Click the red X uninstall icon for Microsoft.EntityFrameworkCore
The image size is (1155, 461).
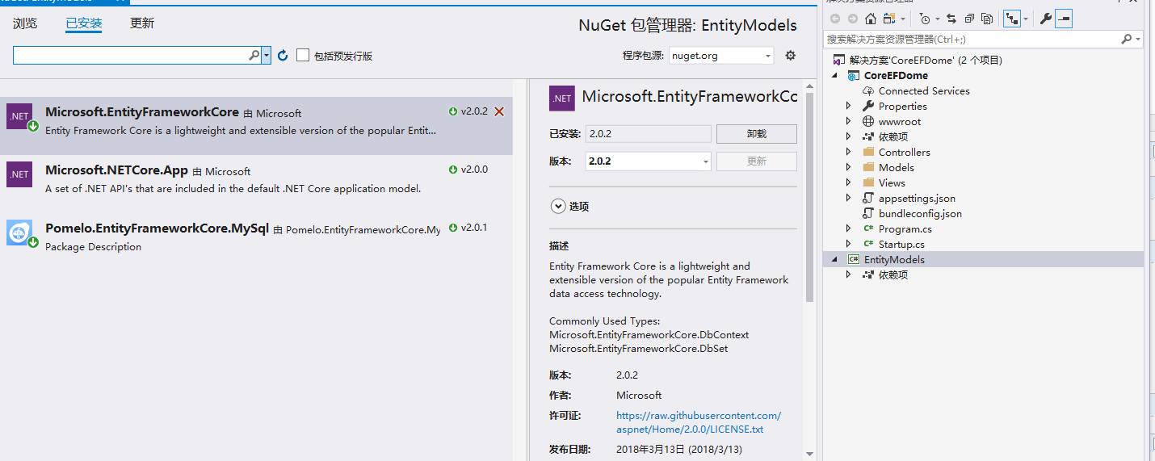pyautogui.click(x=499, y=111)
